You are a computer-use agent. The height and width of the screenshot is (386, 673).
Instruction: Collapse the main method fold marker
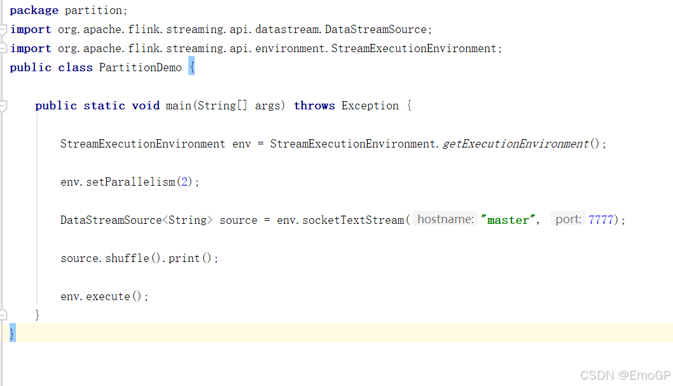tap(3, 106)
